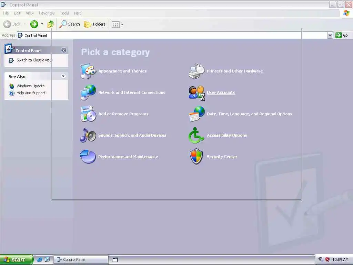This screenshot has width=353, height=265.
Task: Collapse the Control Panel sidebar section
Action: pyautogui.click(x=64, y=50)
